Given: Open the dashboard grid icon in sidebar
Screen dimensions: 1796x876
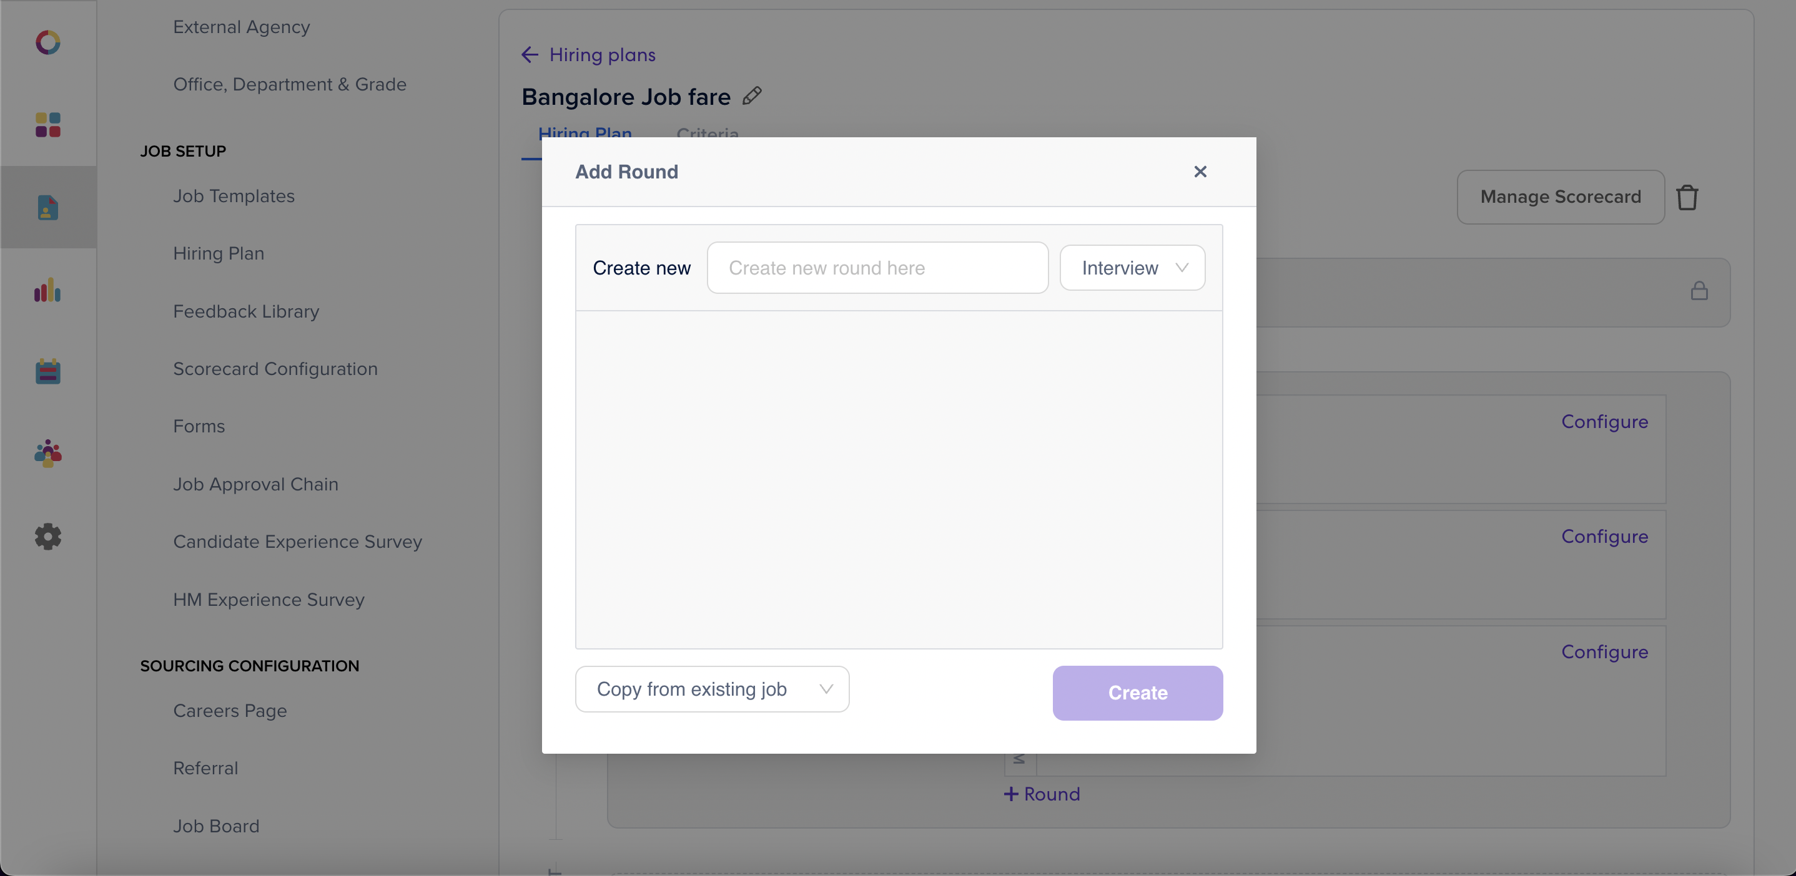Looking at the screenshot, I should pos(48,125).
